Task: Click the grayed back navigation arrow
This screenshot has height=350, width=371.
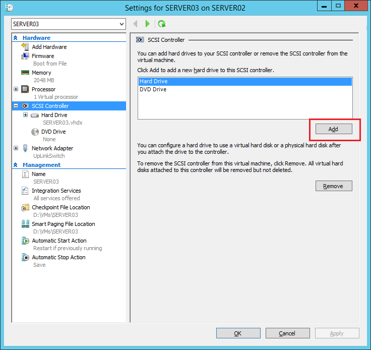Action: (x=135, y=24)
